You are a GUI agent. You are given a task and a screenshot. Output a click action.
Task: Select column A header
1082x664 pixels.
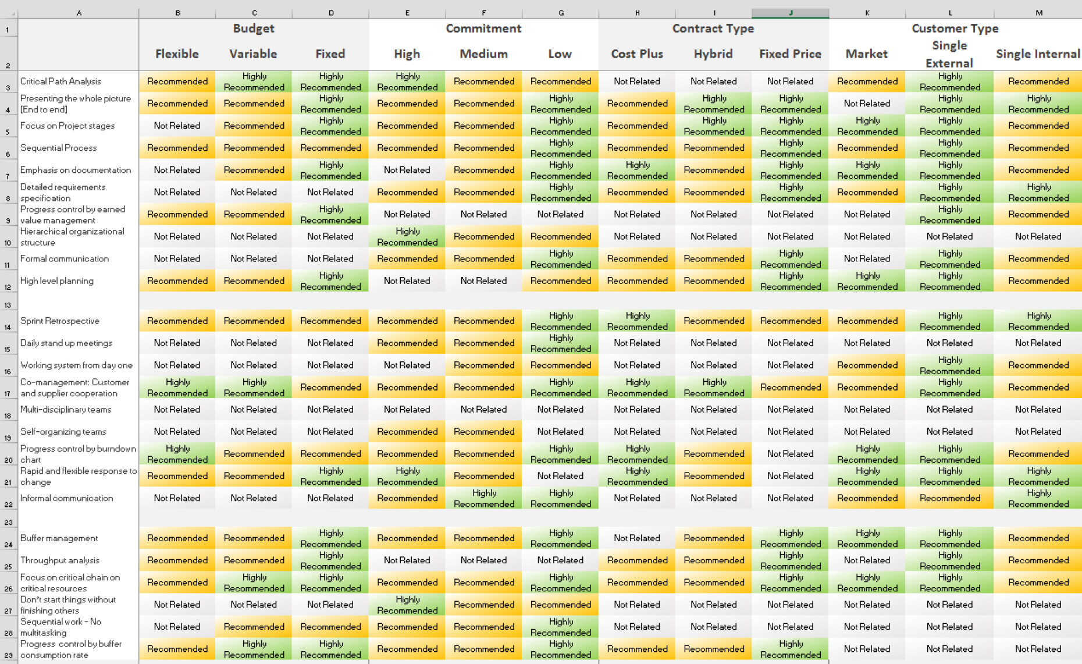pyautogui.click(x=79, y=13)
